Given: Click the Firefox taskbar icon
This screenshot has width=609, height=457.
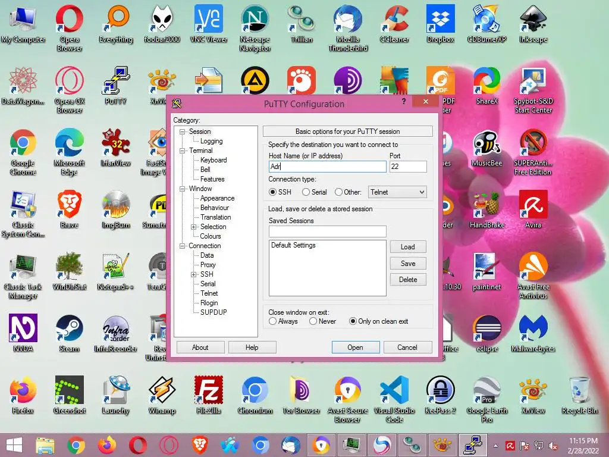Looking at the screenshot, I should (107, 445).
